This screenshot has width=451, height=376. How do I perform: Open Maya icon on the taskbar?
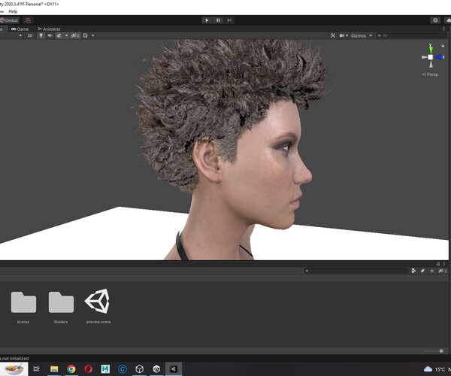point(105,368)
